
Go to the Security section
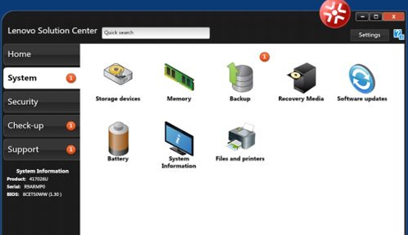click(x=41, y=102)
